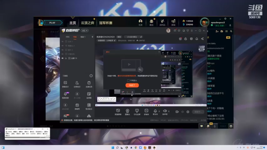
Task: Tick the don't-remind-again checkbox in the dialog
Action: point(128,80)
